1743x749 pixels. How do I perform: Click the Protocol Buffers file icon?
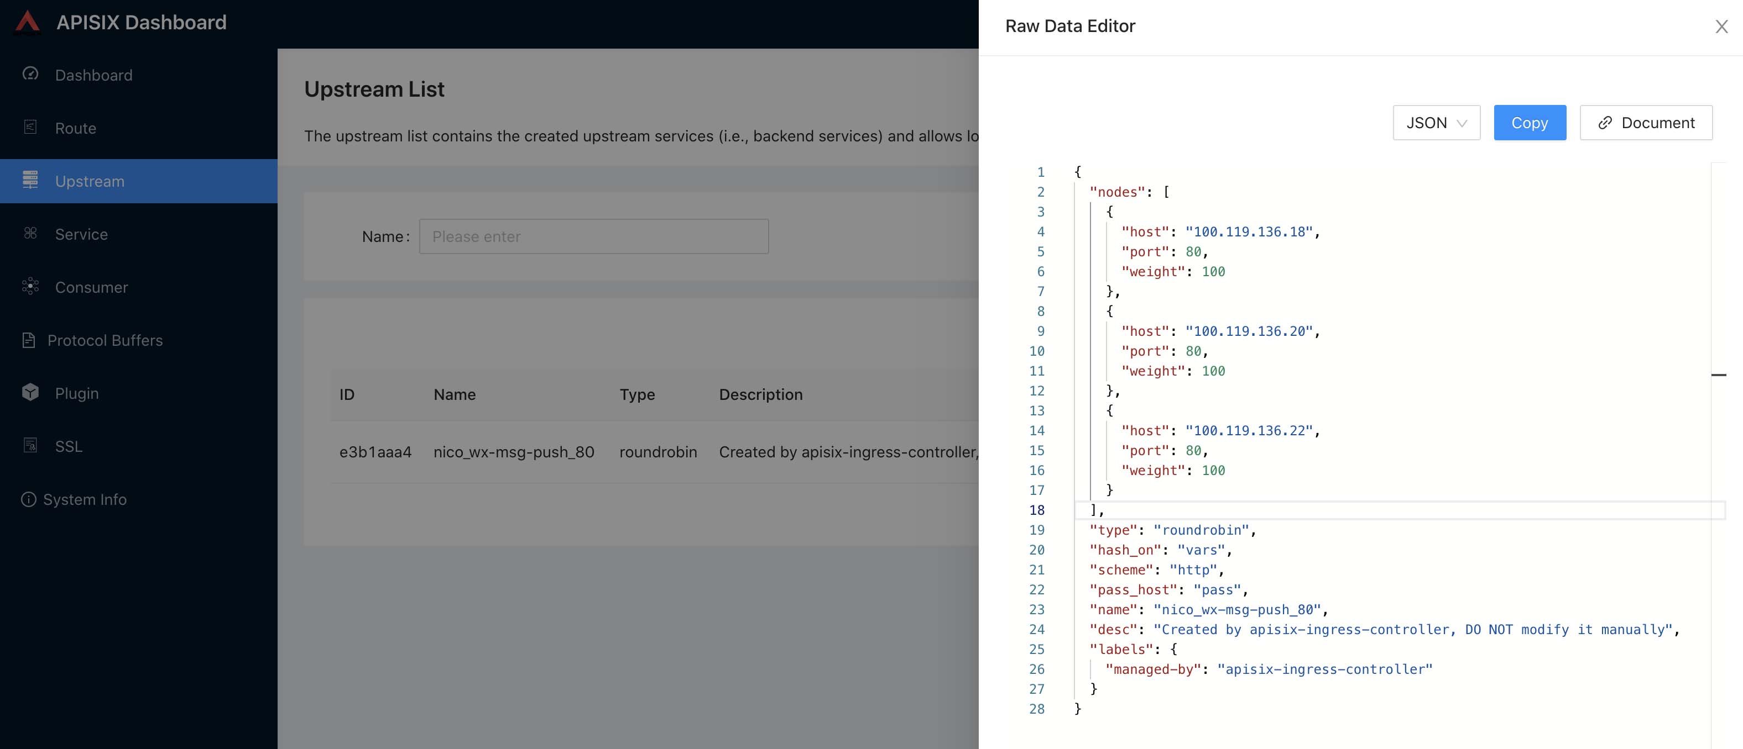point(28,340)
